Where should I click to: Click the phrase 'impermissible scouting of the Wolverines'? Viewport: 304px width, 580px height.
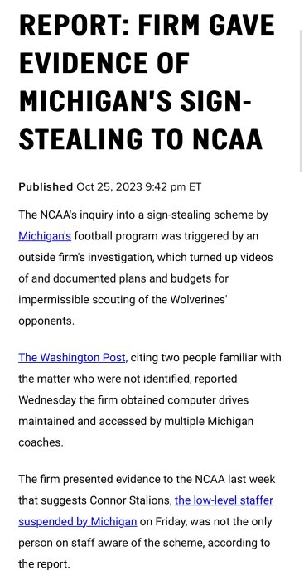point(123,300)
